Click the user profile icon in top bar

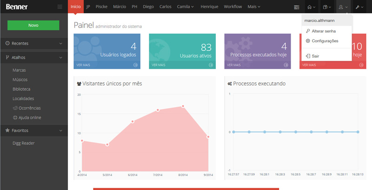coord(343,7)
